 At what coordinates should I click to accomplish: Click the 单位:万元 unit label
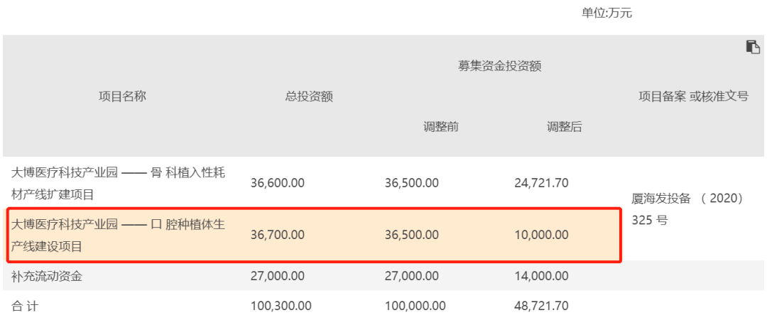click(x=606, y=13)
